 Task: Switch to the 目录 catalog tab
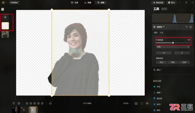tap(75, 3)
